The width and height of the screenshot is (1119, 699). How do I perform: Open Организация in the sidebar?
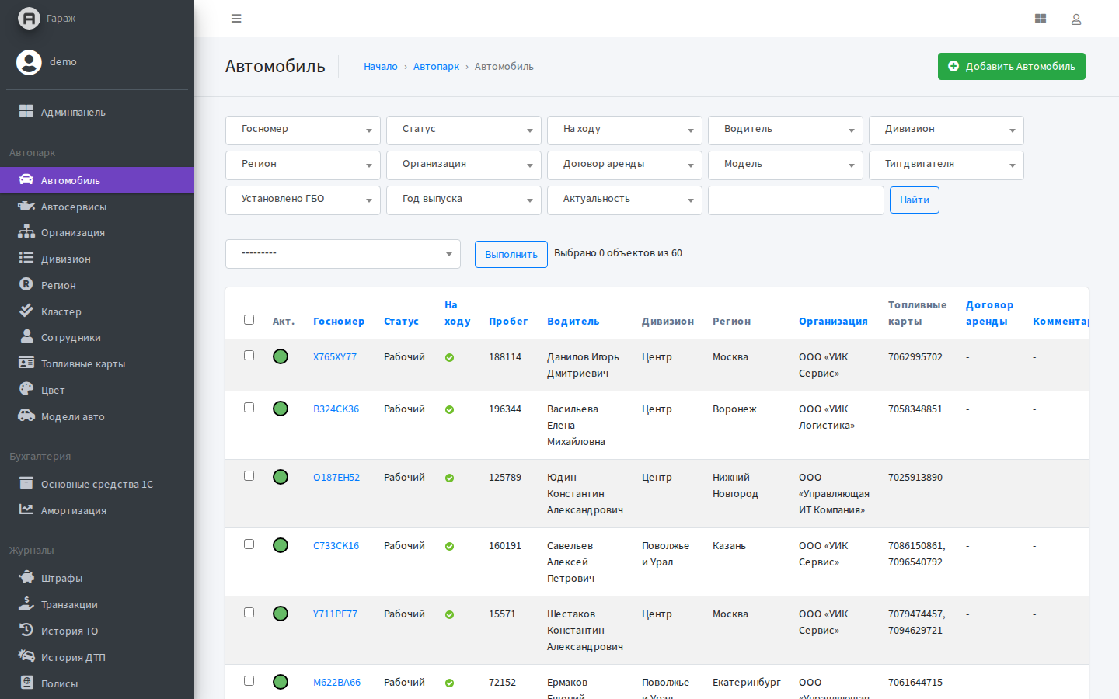click(x=97, y=232)
